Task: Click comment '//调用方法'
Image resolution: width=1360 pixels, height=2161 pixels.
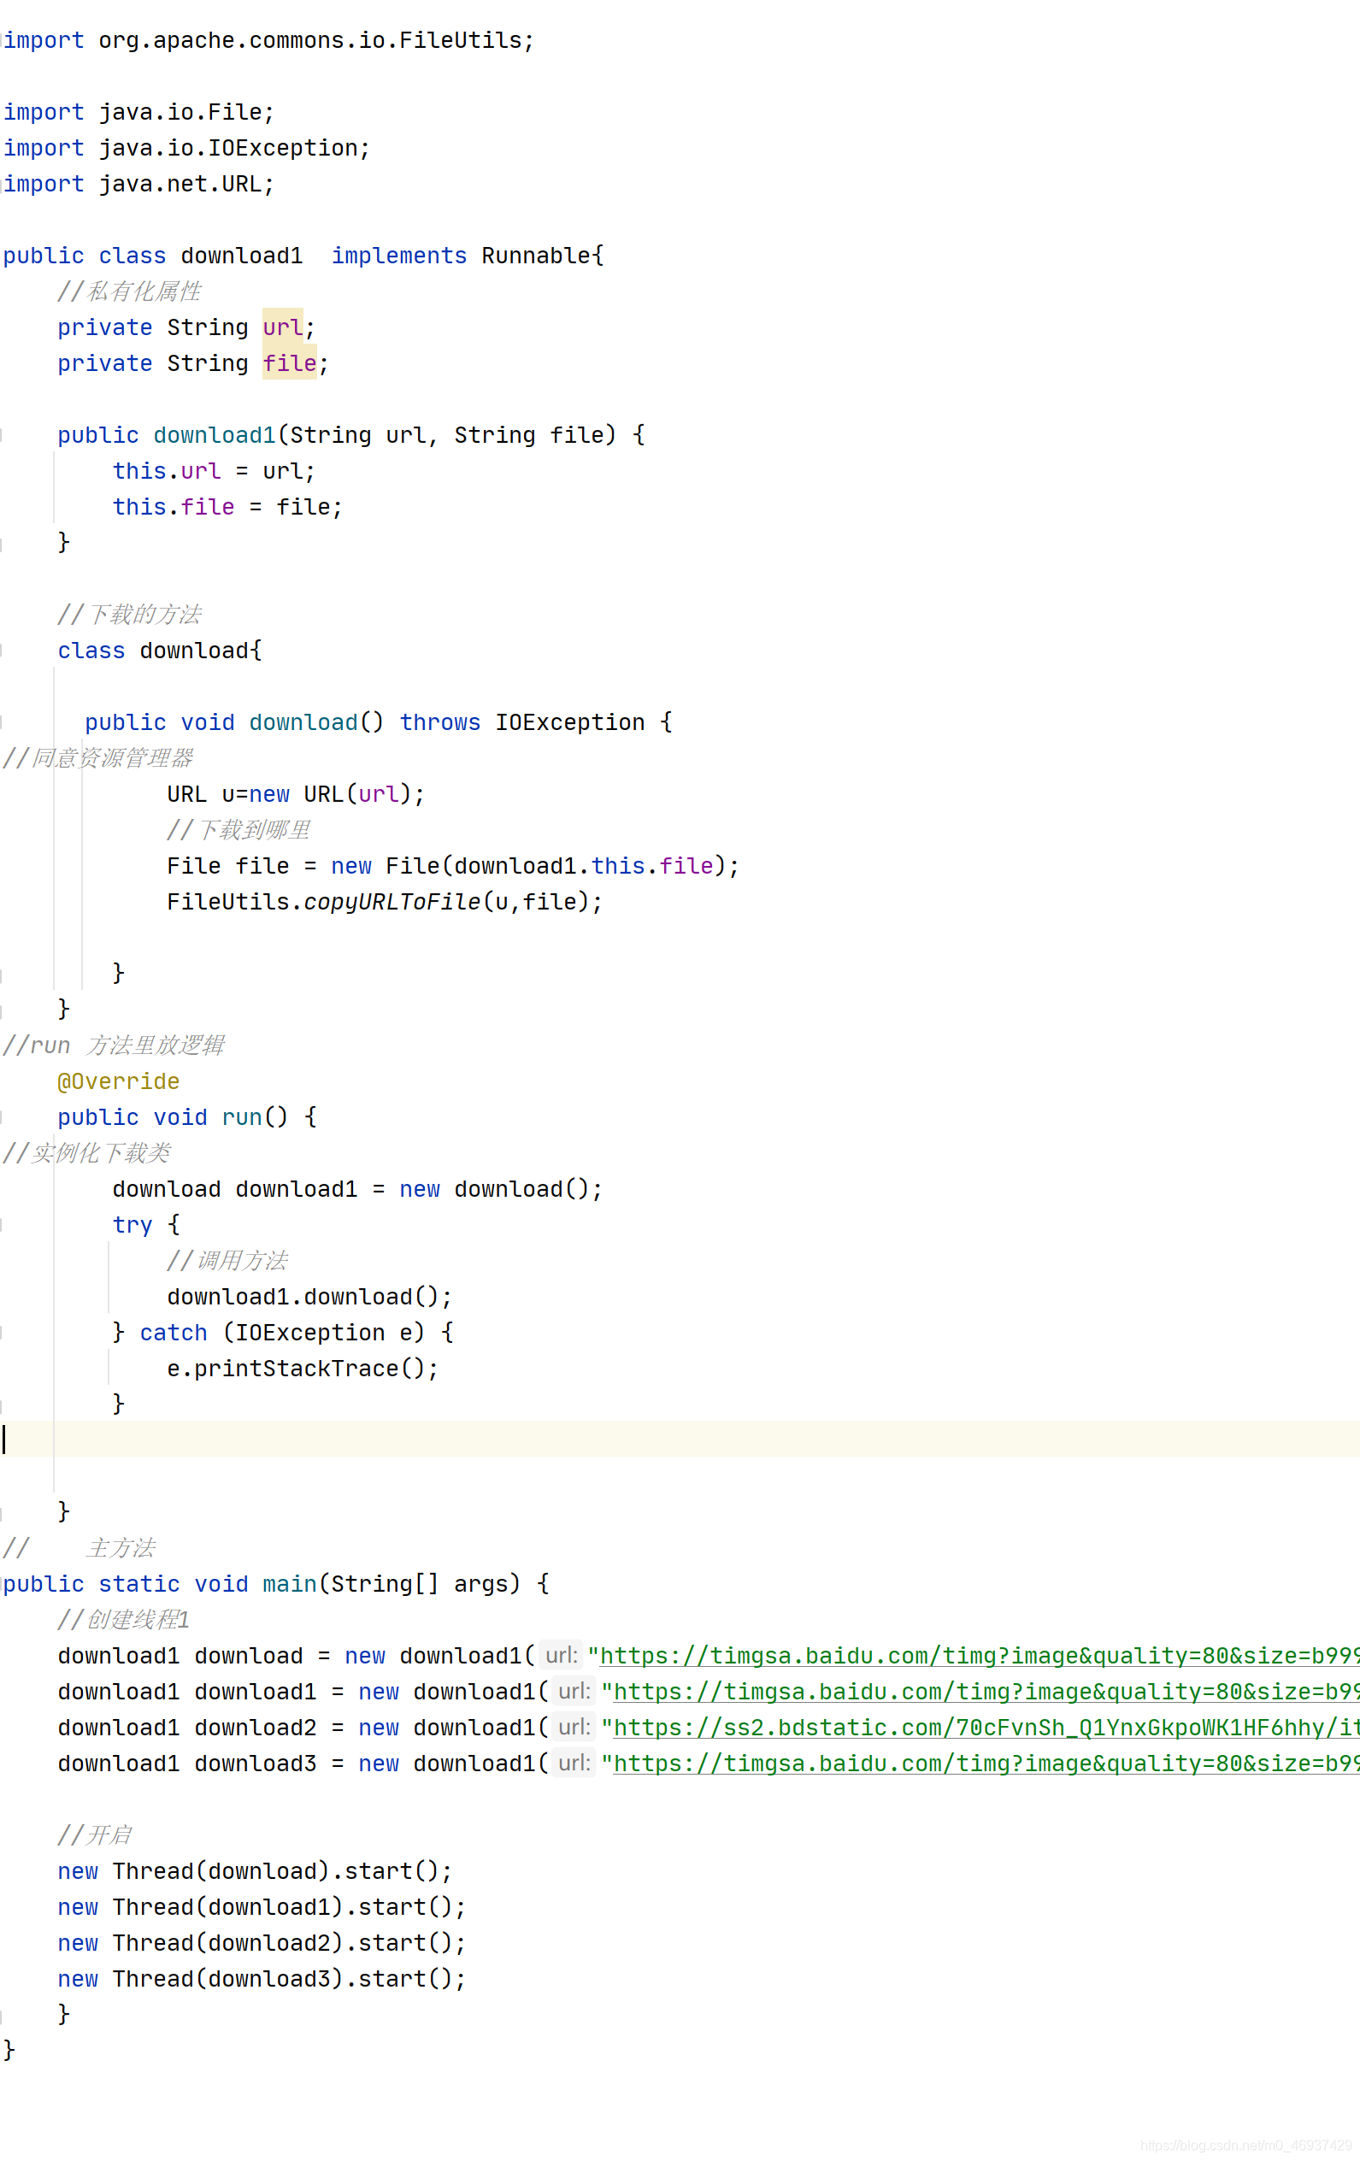Action: [x=227, y=1261]
